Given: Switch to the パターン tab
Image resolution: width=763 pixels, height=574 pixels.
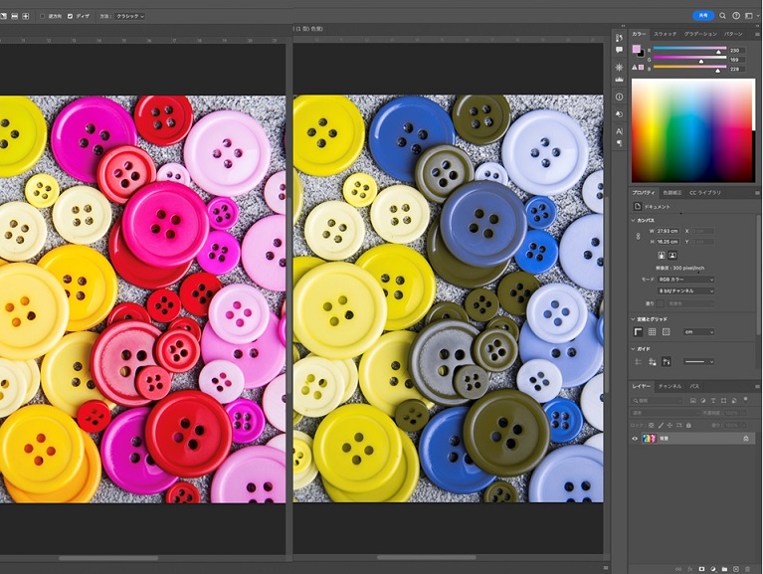Looking at the screenshot, I should 733,34.
